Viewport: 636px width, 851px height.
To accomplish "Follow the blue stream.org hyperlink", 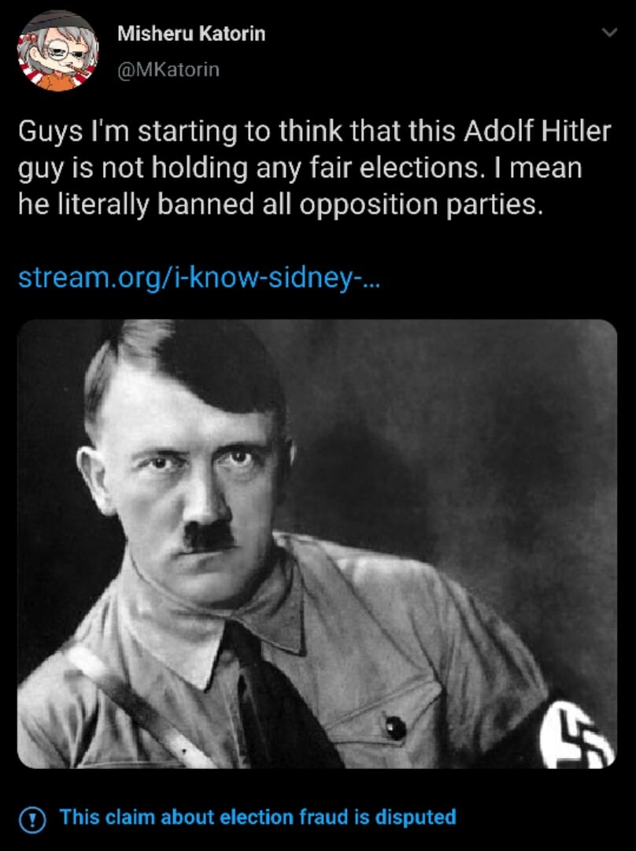I will click(x=199, y=277).
